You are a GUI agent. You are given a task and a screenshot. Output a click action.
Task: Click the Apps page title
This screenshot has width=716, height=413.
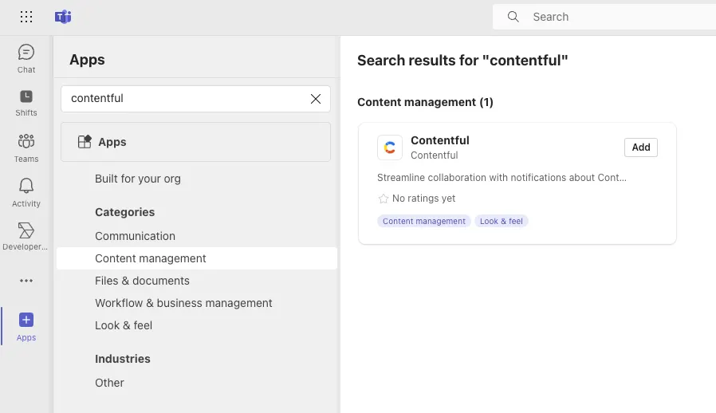87,59
